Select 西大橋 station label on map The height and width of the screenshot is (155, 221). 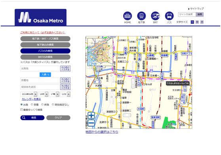point(125,51)
